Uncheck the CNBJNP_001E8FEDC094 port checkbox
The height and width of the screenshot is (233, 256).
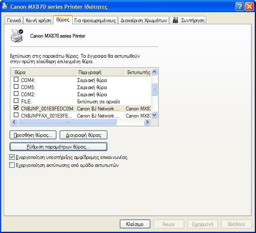[x=16, y=108]
